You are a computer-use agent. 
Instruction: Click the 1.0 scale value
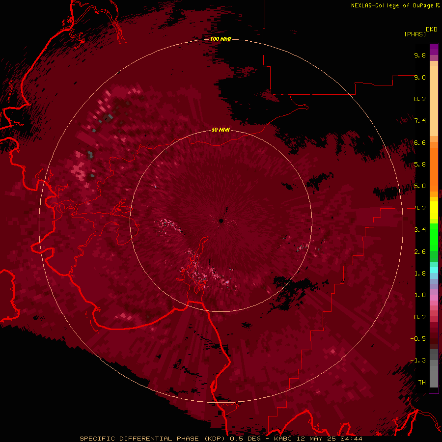tap(420, 295)
